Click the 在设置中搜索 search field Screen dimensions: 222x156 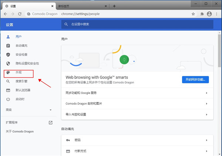click(x=137, y=24)
